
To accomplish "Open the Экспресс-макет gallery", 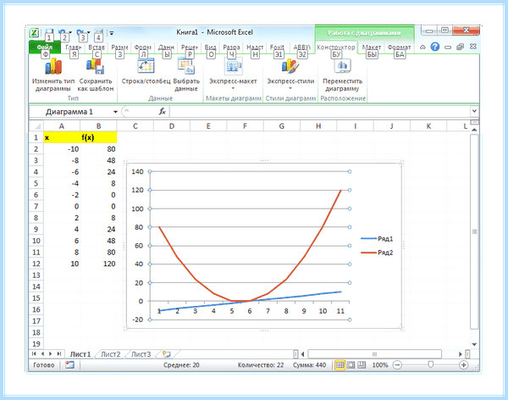I will [233, 66].
